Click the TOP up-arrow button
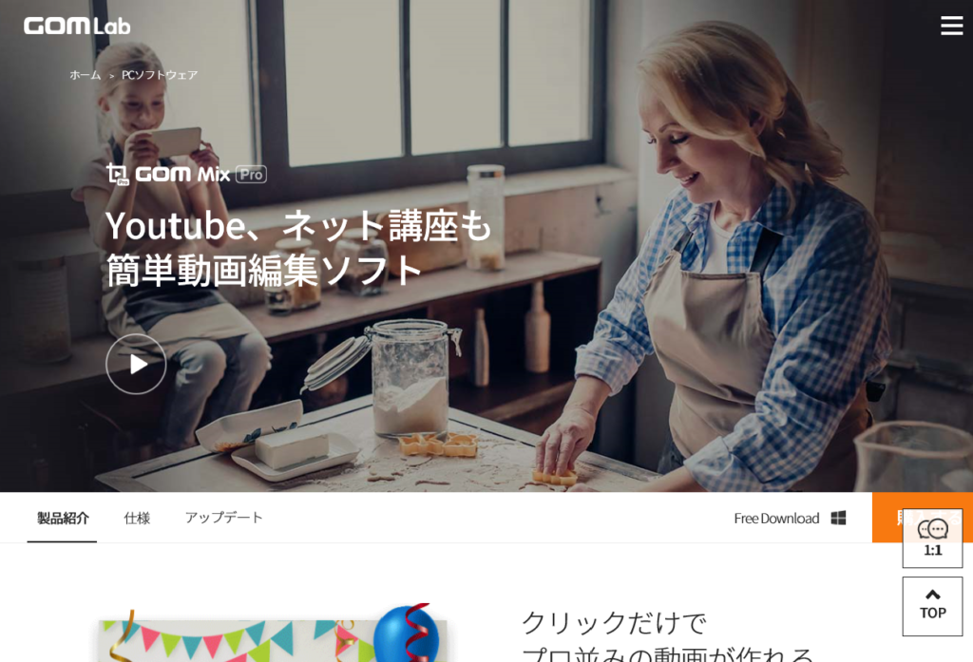The height and width of the screenshot is (662, 973). [x=933, y=606]
